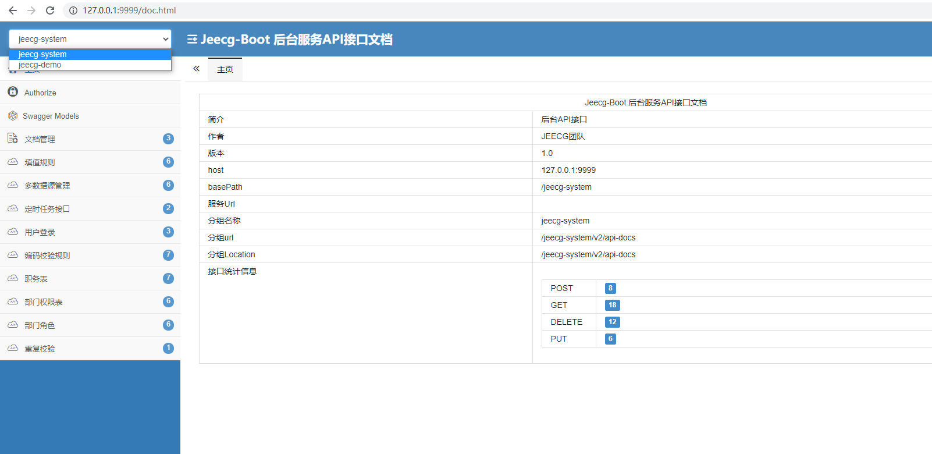The image size is (932, 454).
Task: Click the 作者 value JEECG团队
Action: [563, 136]
